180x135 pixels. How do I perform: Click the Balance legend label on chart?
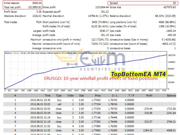pyautogui.click(x=8, y=53)
